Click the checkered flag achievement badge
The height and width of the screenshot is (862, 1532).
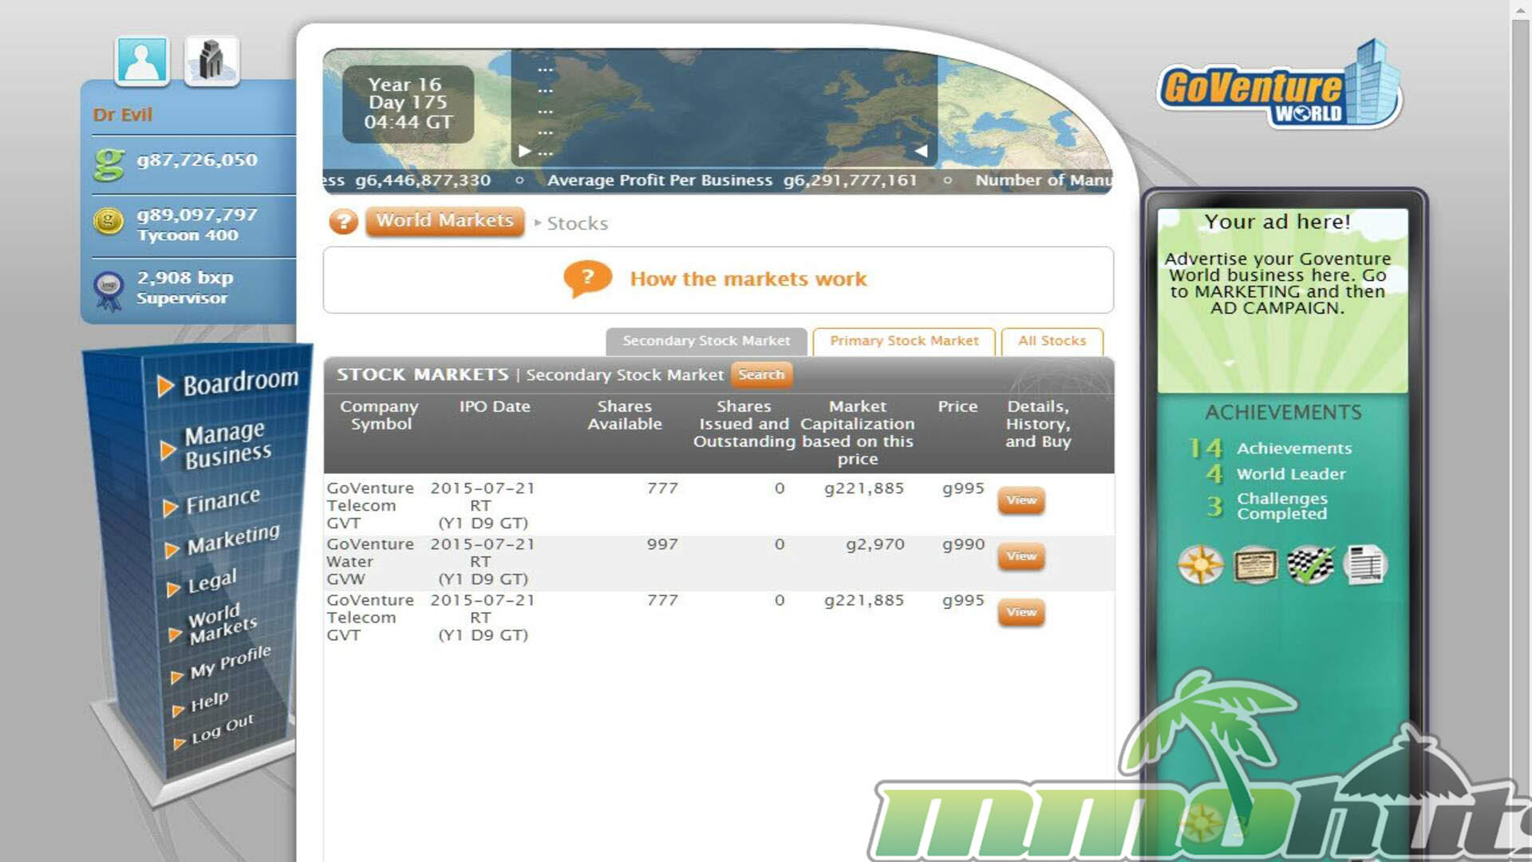click(x=1310, y=565)
